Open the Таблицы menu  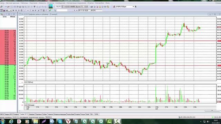click(x=24, y=3)
